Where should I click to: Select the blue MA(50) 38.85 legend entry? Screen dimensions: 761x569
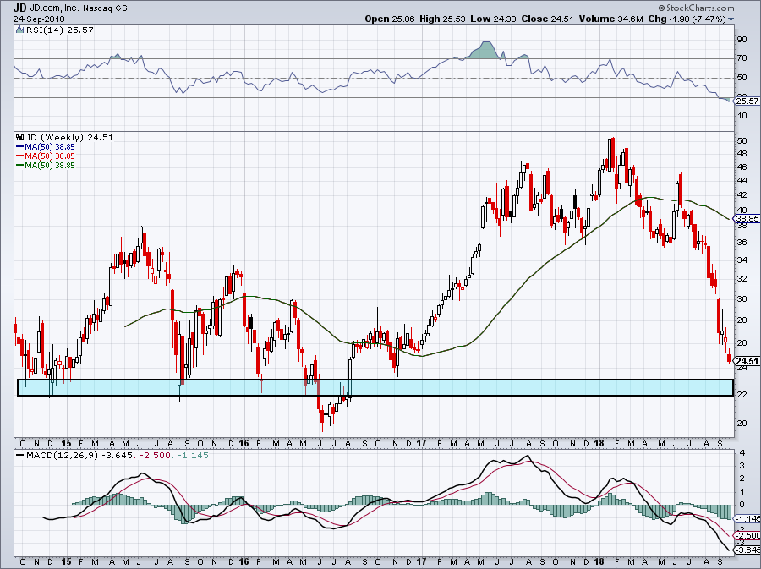click(45, 146)
